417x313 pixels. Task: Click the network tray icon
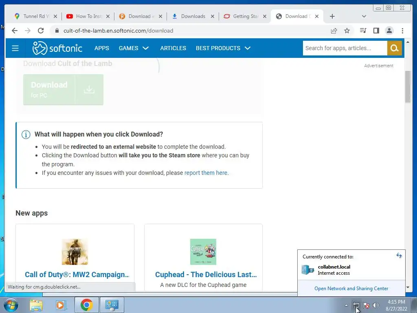pos(356,305)
